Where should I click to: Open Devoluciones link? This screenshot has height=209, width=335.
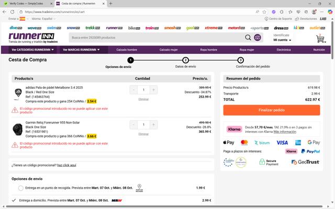point(306,19)
